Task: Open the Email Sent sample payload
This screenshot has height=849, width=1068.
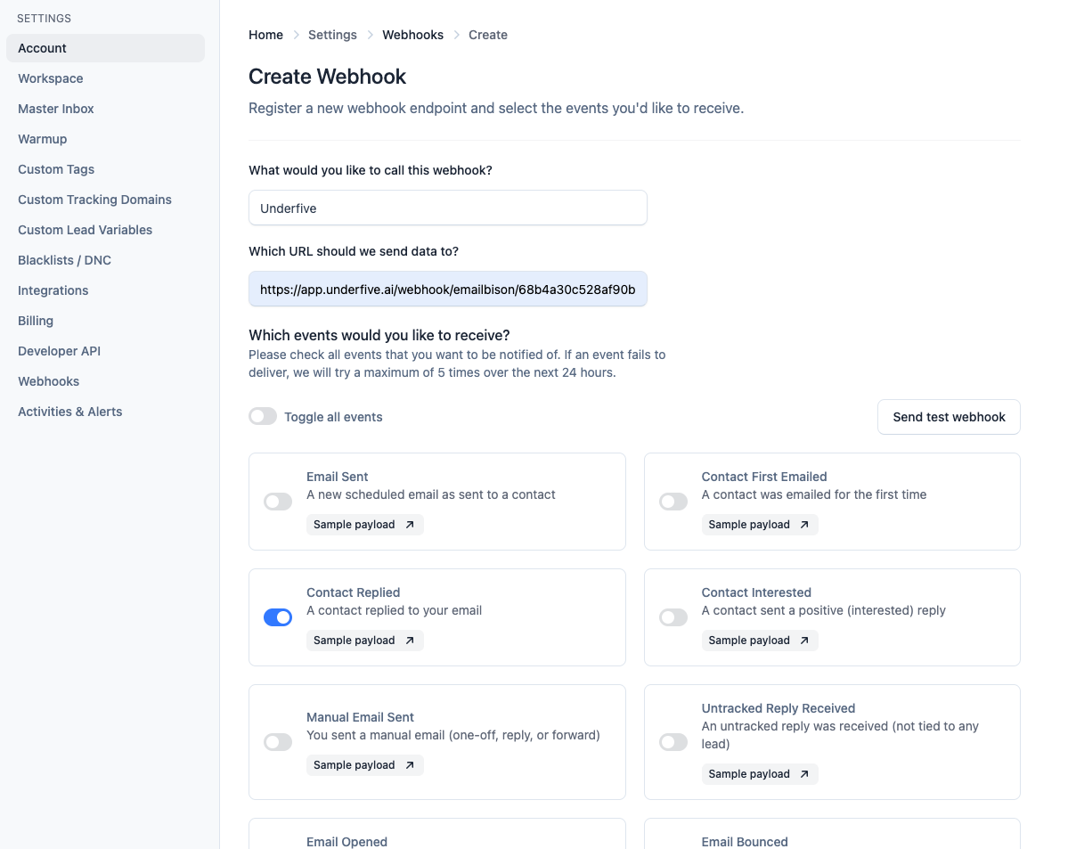Action: 364,525
